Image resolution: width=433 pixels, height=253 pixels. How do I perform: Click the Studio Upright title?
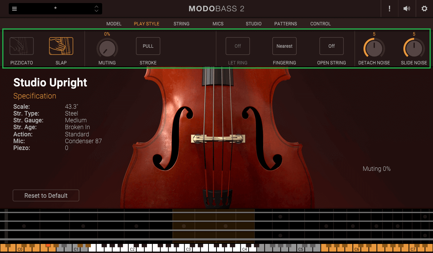(50, 83)
